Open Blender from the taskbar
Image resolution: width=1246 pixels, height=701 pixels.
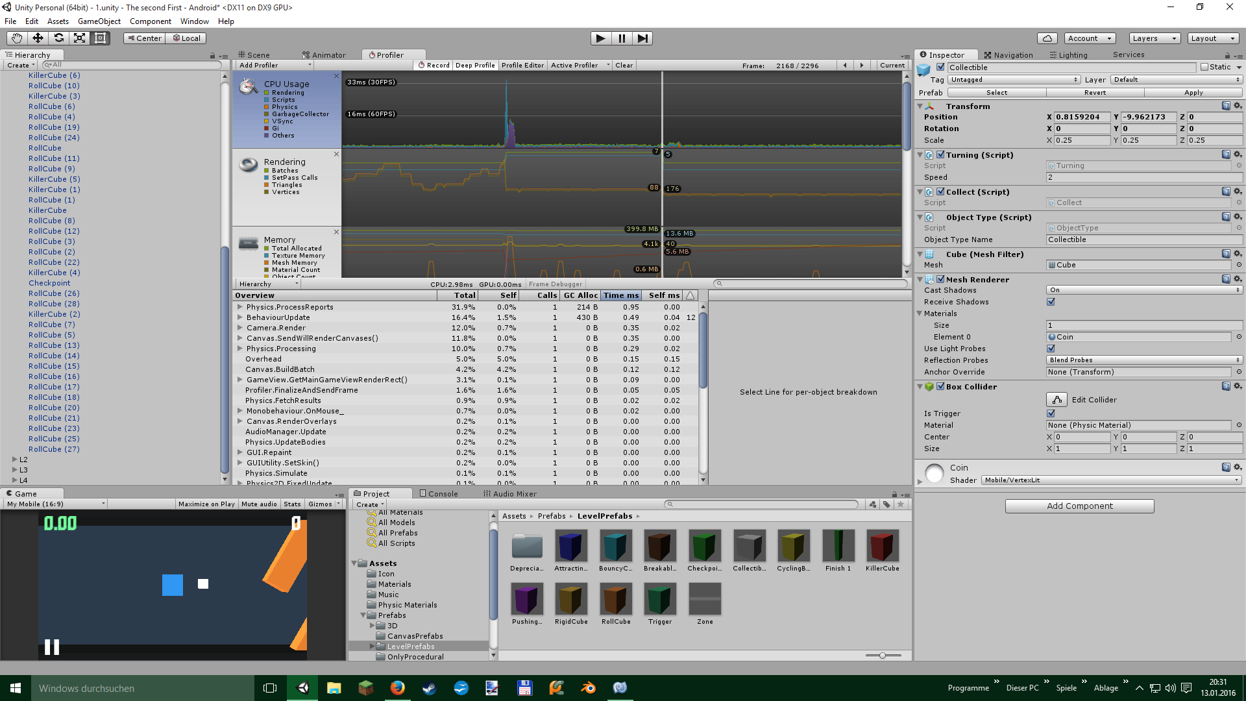pos(589,688)
